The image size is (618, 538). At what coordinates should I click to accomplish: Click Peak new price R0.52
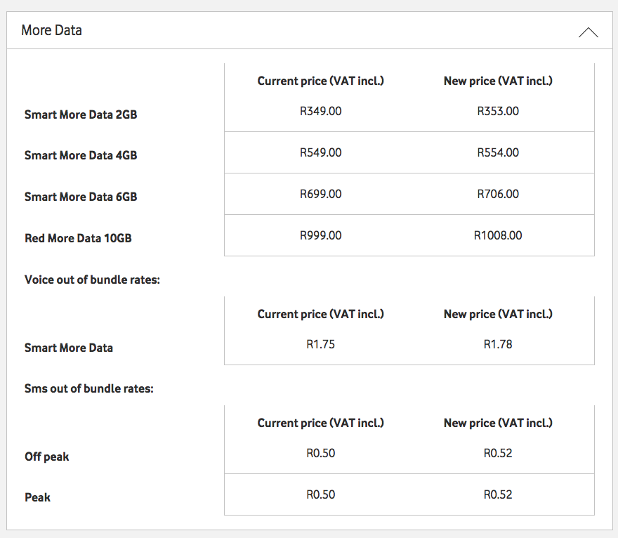point(498,494)
